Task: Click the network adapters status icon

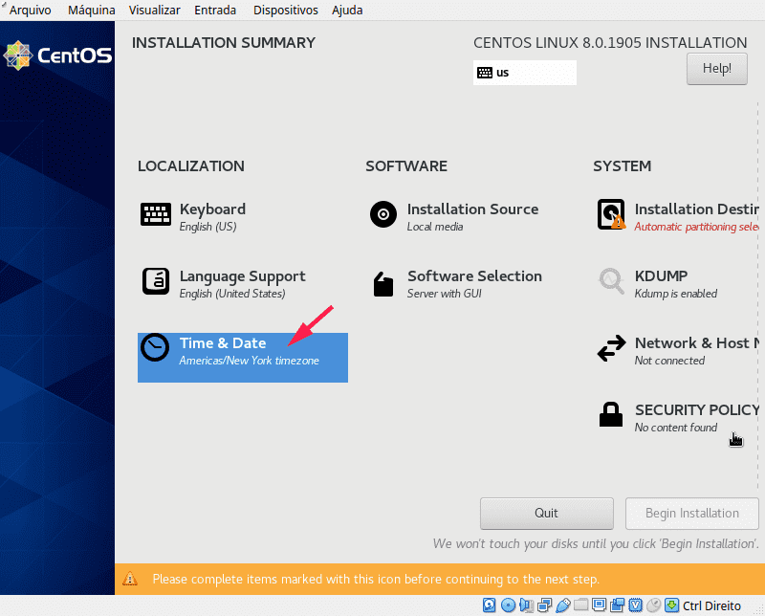Action: point(544,605)
